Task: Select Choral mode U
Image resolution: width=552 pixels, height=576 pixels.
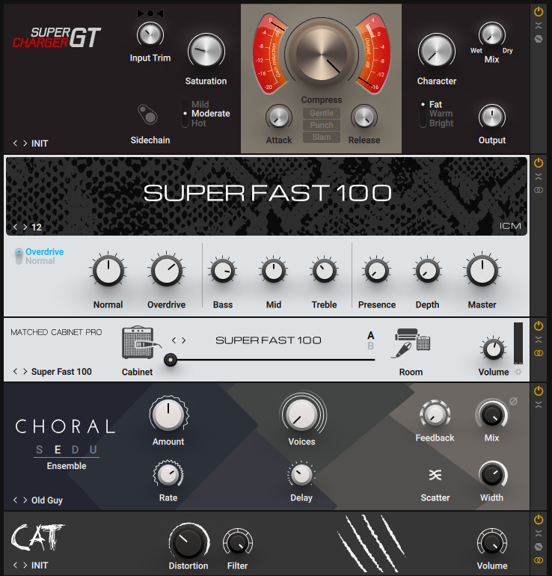Action: (x=93, y=450)
